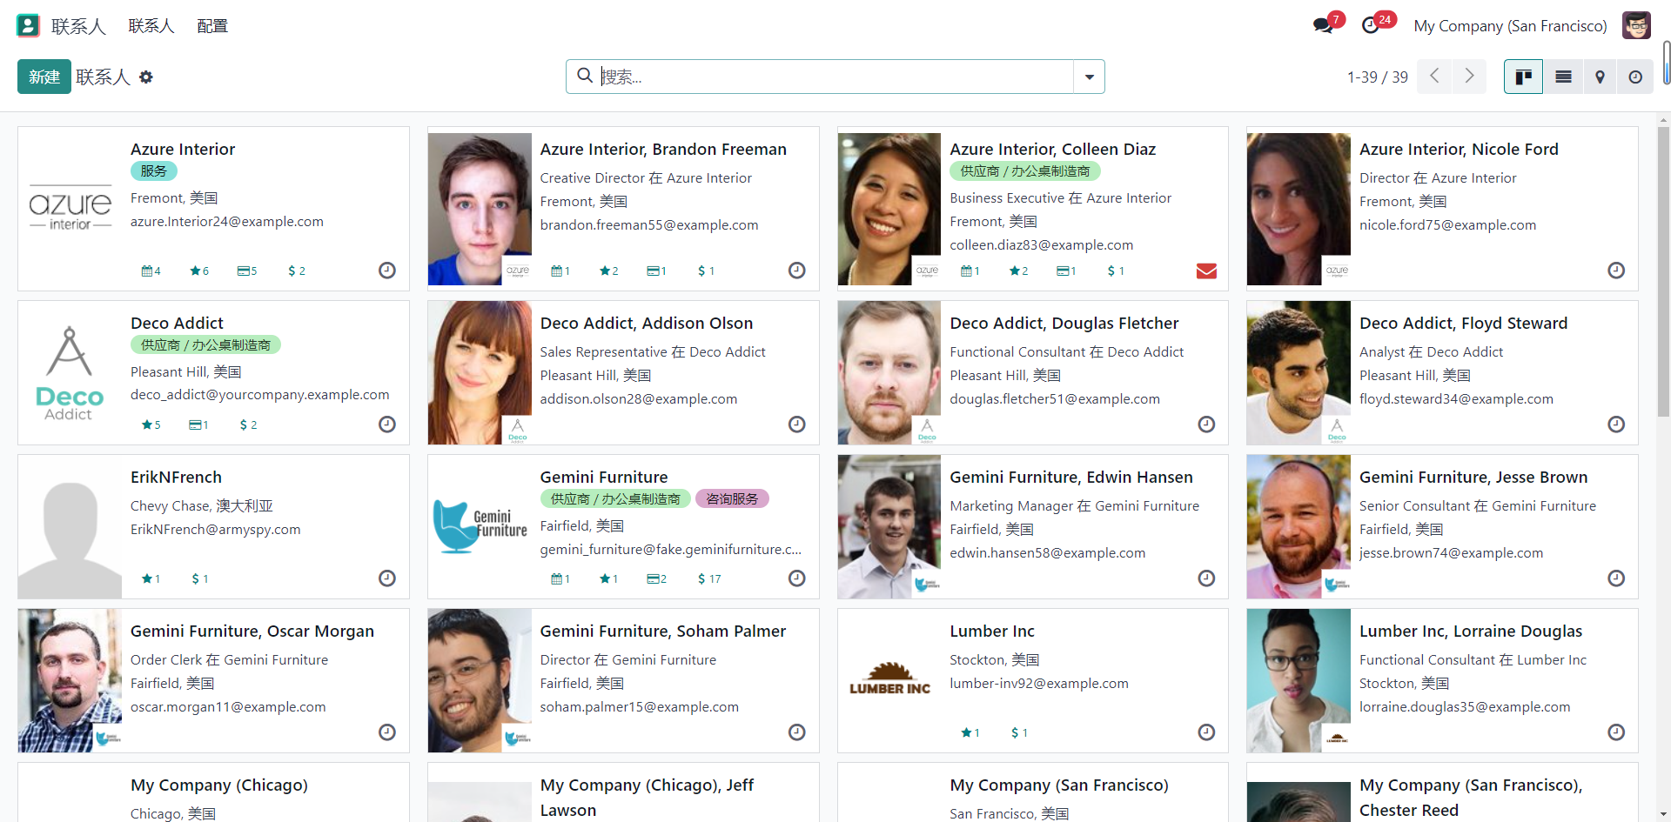Open the top-level 联系人 menu
The height and width of the screenshot is (822, 1671).
[x=151, y=26]
